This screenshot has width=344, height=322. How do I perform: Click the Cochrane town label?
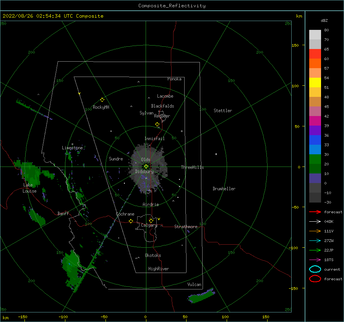[x=125, y=214]
